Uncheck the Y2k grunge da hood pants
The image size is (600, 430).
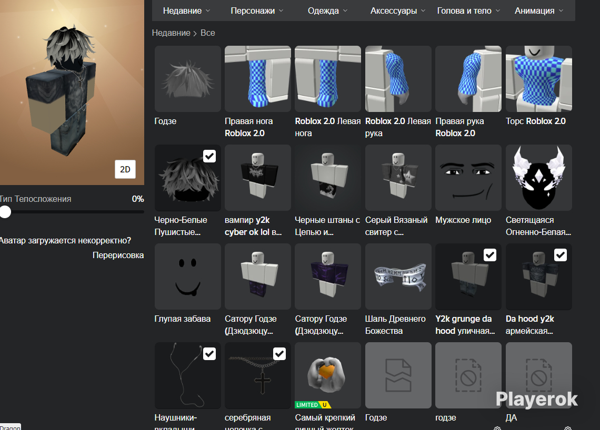490,255
